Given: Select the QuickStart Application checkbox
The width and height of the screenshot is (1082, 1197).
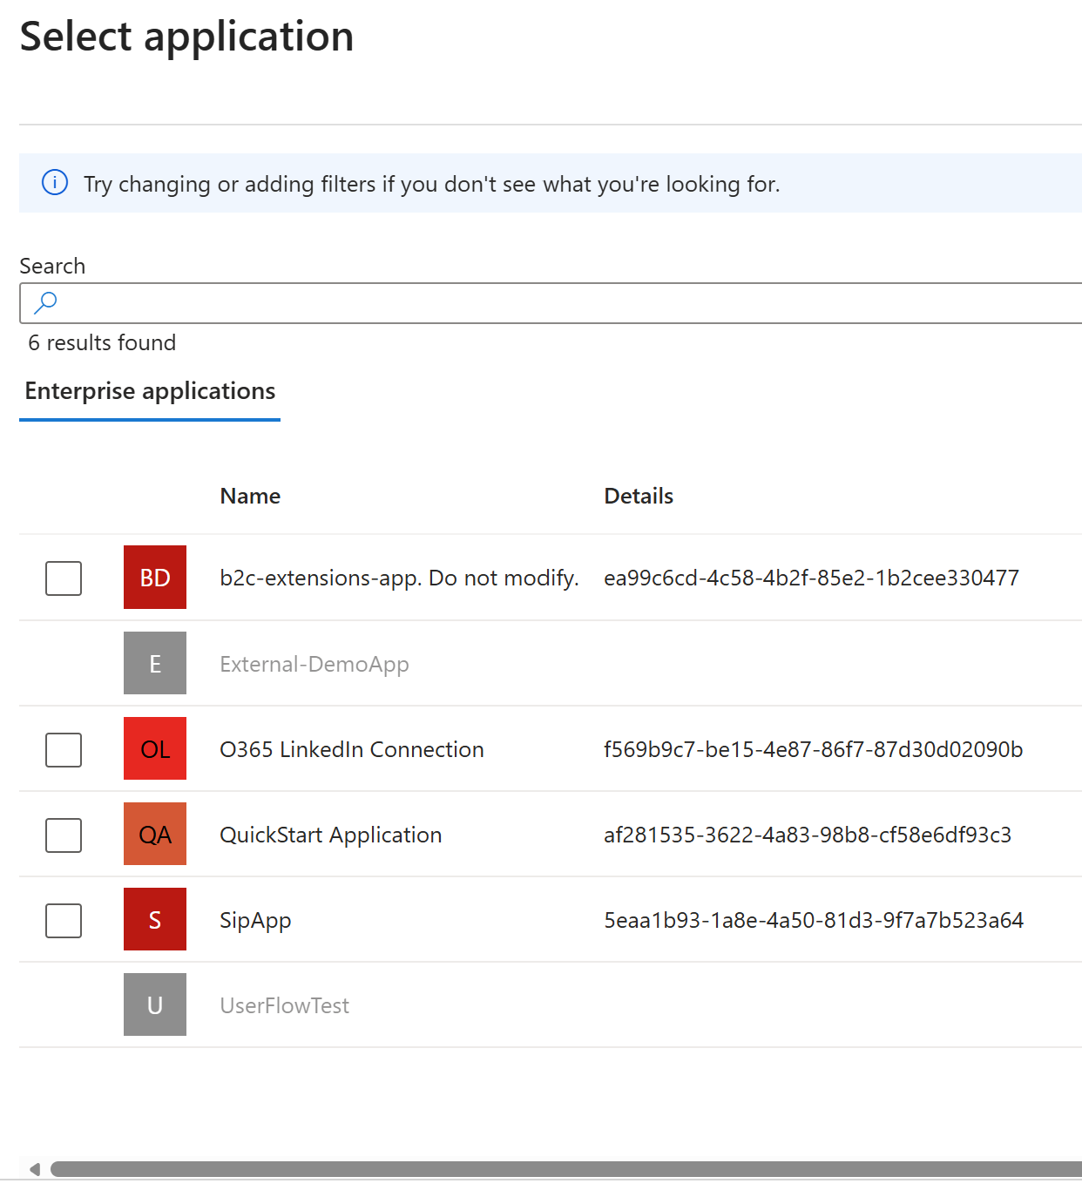Looking at the screenshot, I should [64, 835].
